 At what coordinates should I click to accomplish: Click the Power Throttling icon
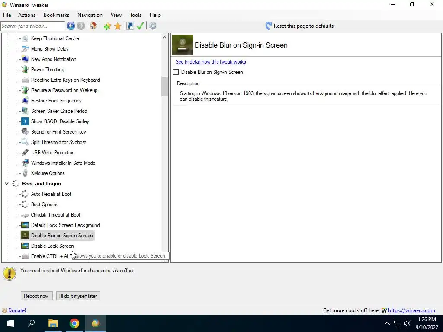pyautogui.click(x=25, y=70)
